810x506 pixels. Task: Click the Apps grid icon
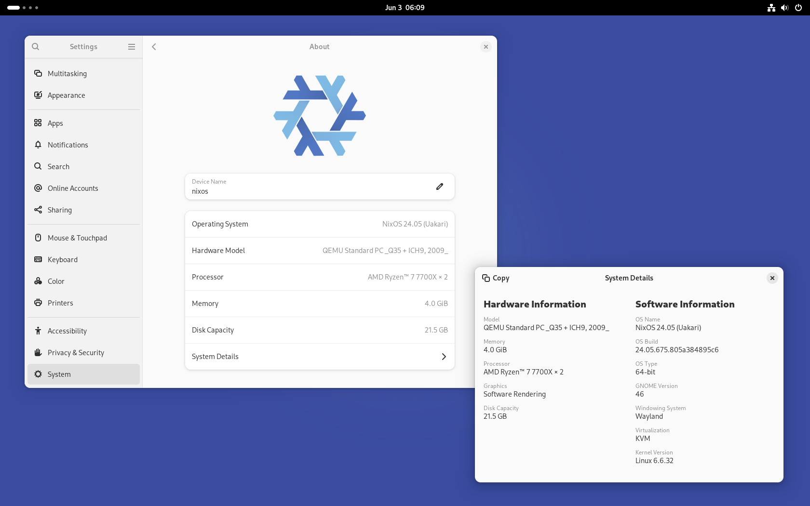[38, 123]
